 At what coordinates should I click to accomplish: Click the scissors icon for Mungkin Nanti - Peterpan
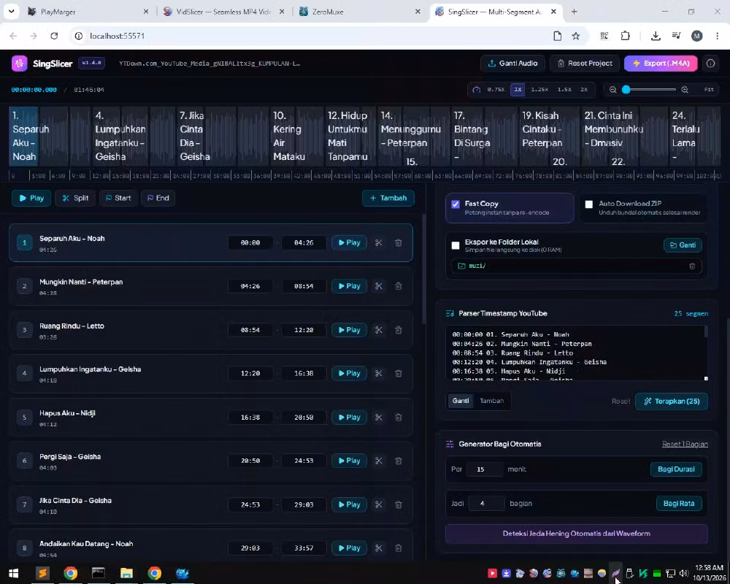378,286
